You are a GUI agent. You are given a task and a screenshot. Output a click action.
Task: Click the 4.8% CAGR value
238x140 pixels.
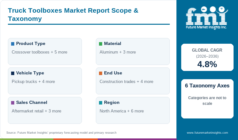[x=207, y=64]
